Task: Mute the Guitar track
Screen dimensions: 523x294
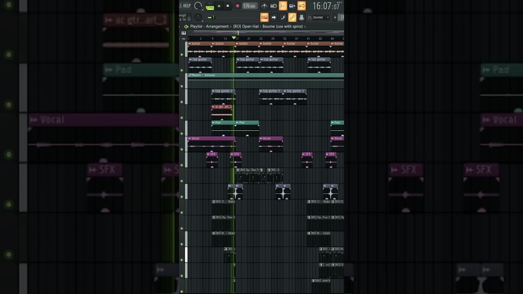Action: point(182,54)
